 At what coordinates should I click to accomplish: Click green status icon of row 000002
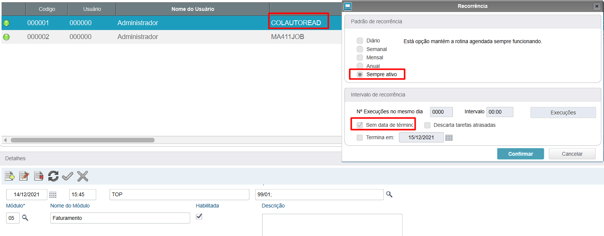click(6, 37)
